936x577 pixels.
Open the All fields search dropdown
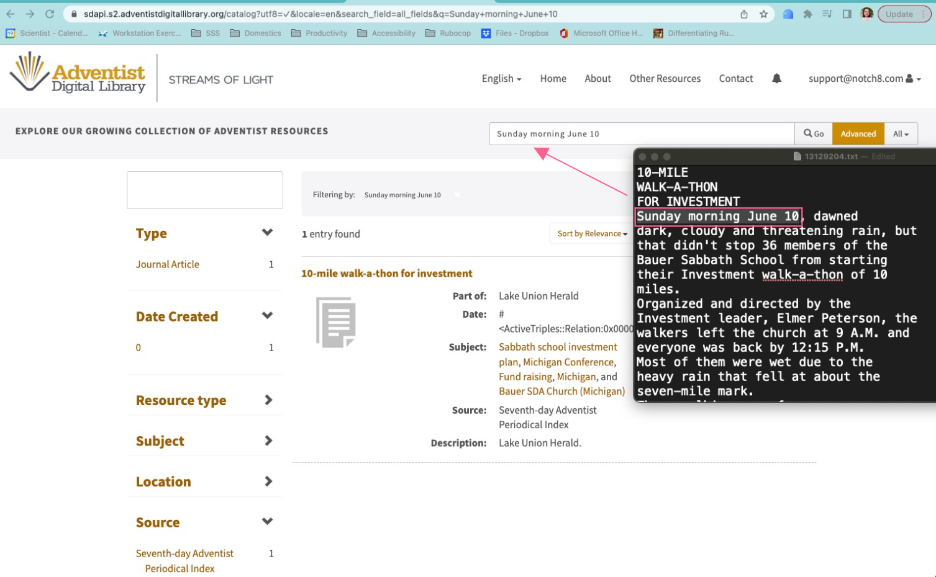pyautogui.click(x=901, y=133)
